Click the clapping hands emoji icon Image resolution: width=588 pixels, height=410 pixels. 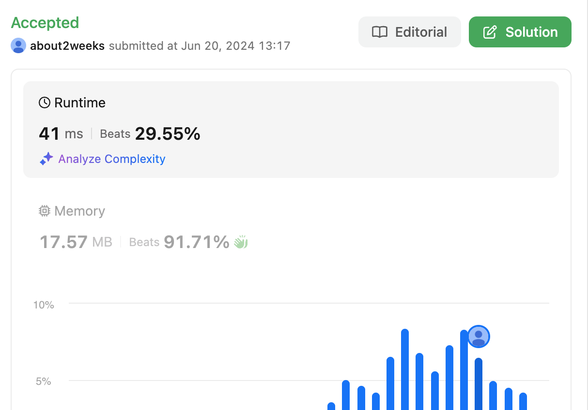tap(241, 242)
